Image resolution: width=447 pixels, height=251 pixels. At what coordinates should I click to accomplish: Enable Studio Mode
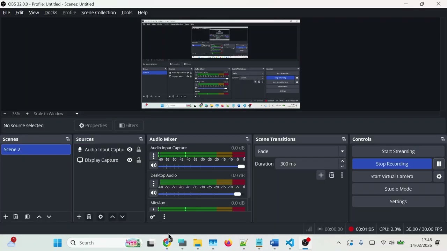click(398, 189)
